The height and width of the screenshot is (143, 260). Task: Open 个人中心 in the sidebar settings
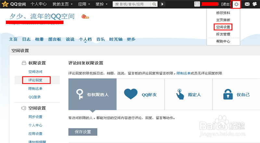(x=35, y=125)
